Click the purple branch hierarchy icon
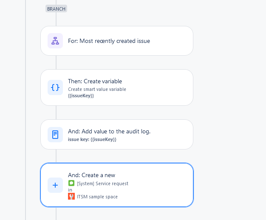This screenshot has height=220, width=266. 55,41
